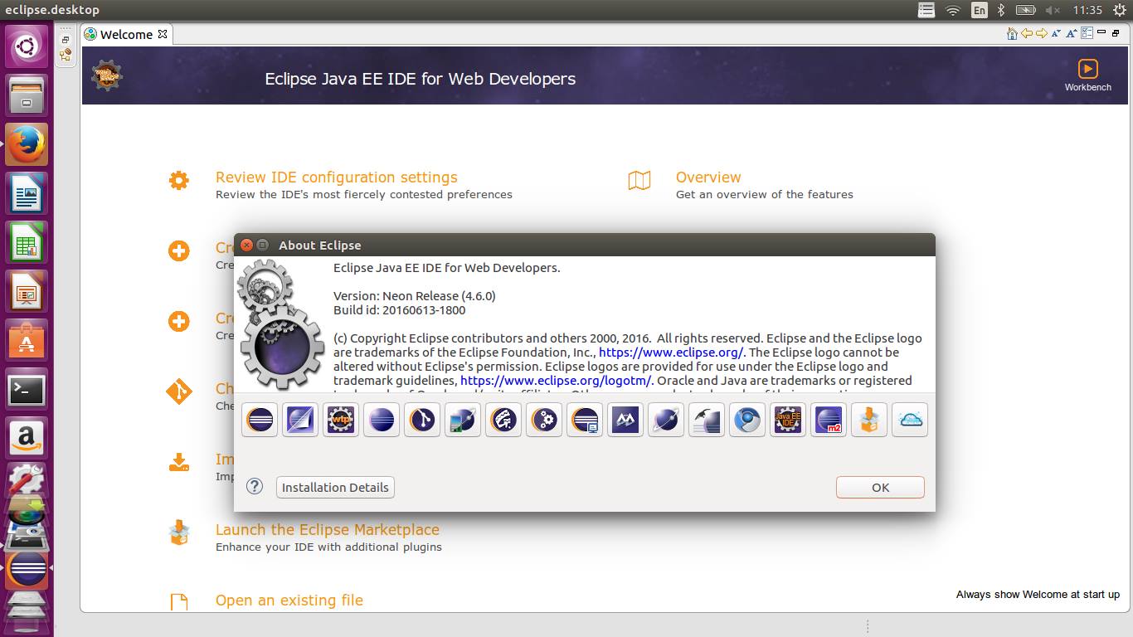Select the Welcome tab

pos(126,34)
